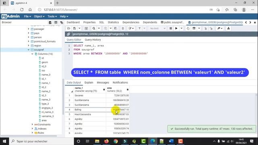
Task: Open the File menu
Action: click(x=27, y=17)
